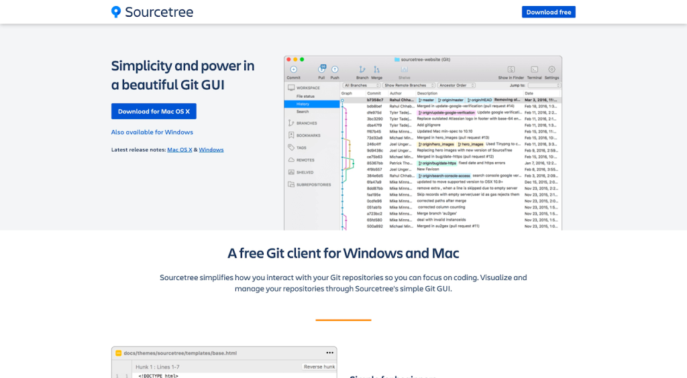Click 'deal with invalid instanceids' commit
The height and width of the screenshot is (378, 687).
(x=441, y=220)
